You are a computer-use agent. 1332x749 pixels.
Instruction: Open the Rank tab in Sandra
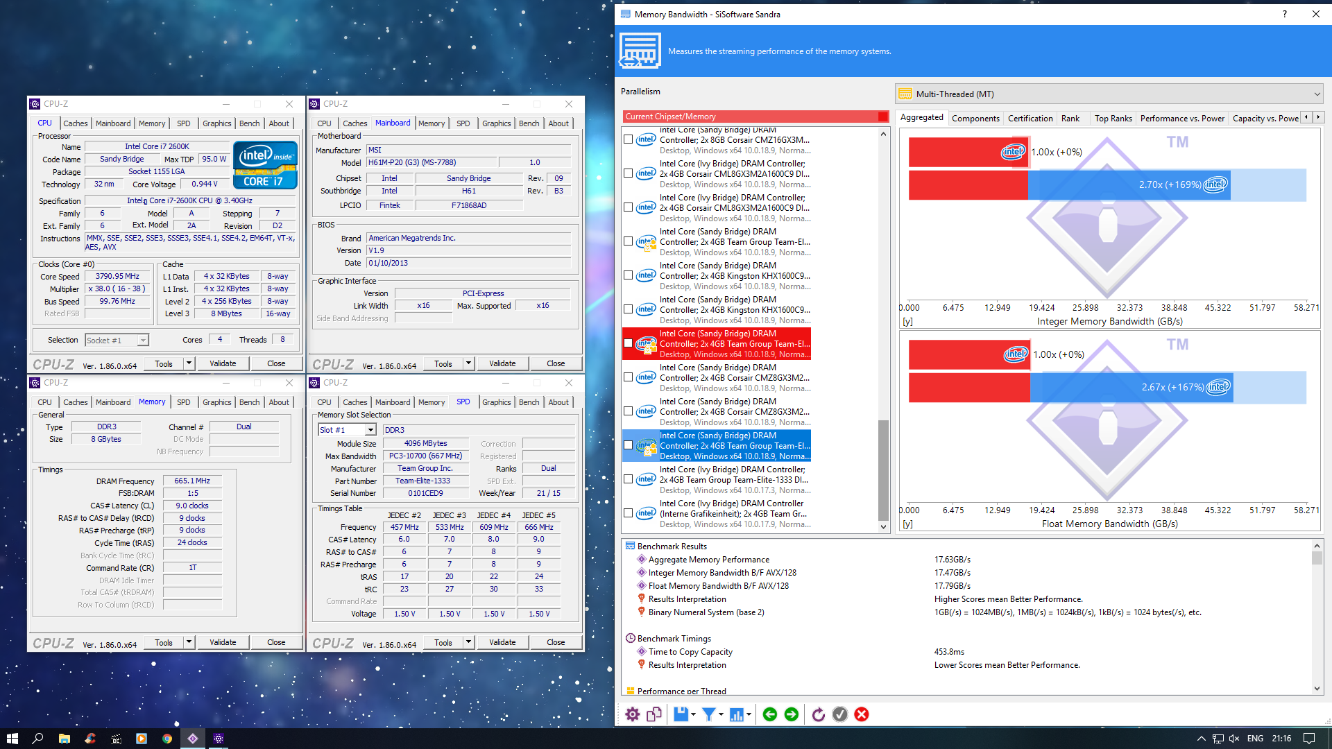click(x=1070, y=118)
